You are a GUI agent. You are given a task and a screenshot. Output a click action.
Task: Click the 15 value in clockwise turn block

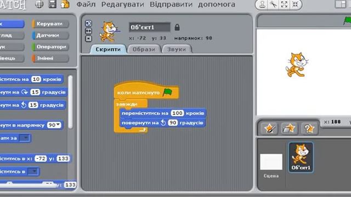[x=35, y=92]
